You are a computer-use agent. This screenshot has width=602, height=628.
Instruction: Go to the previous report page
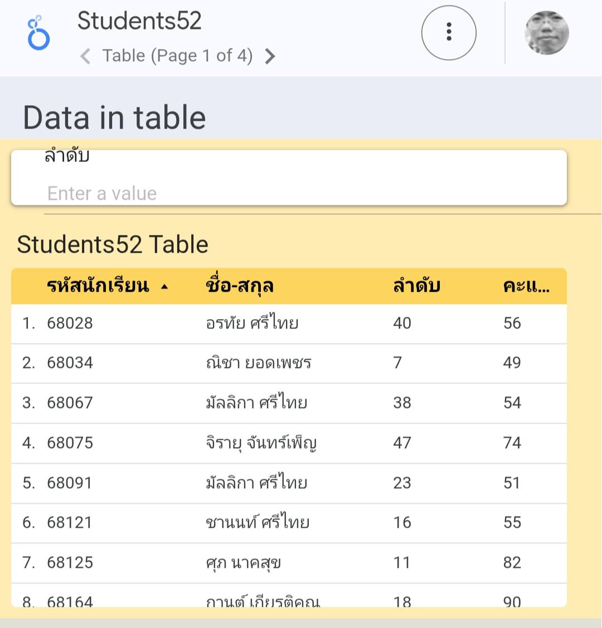(x=85, y=56)
